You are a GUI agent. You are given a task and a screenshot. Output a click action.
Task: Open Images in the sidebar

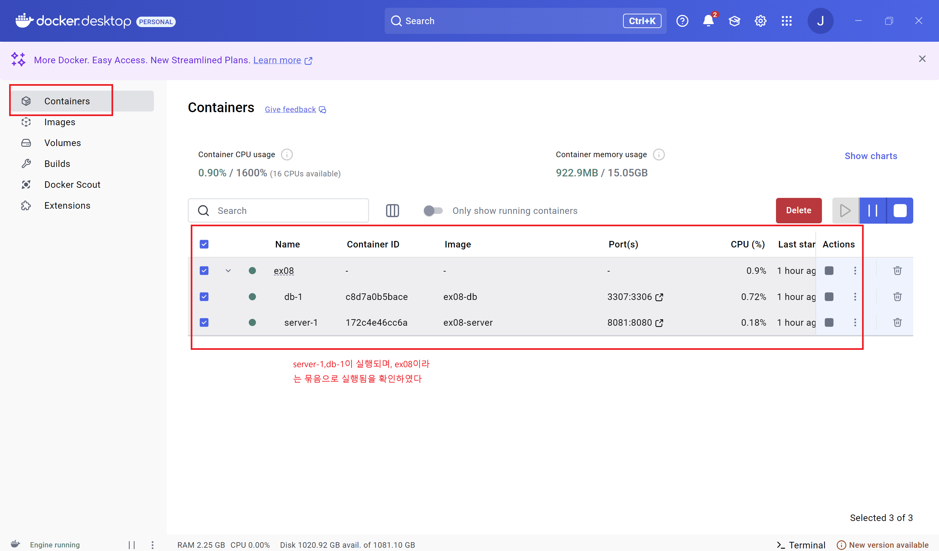click(x=60, y=122)
